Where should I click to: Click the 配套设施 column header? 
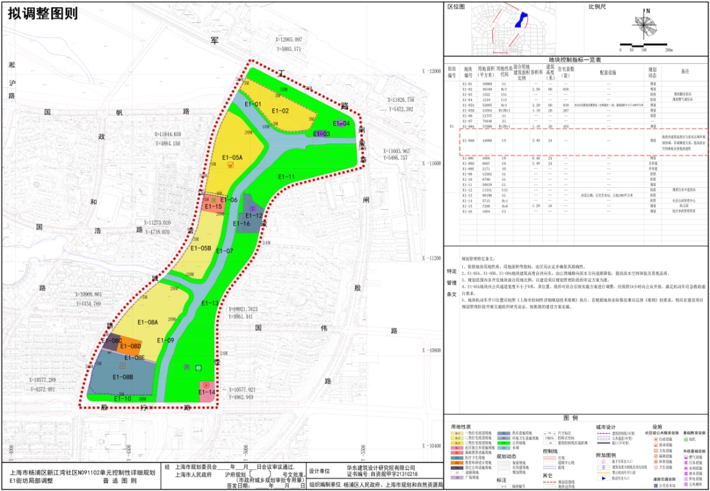pos(608,72)
